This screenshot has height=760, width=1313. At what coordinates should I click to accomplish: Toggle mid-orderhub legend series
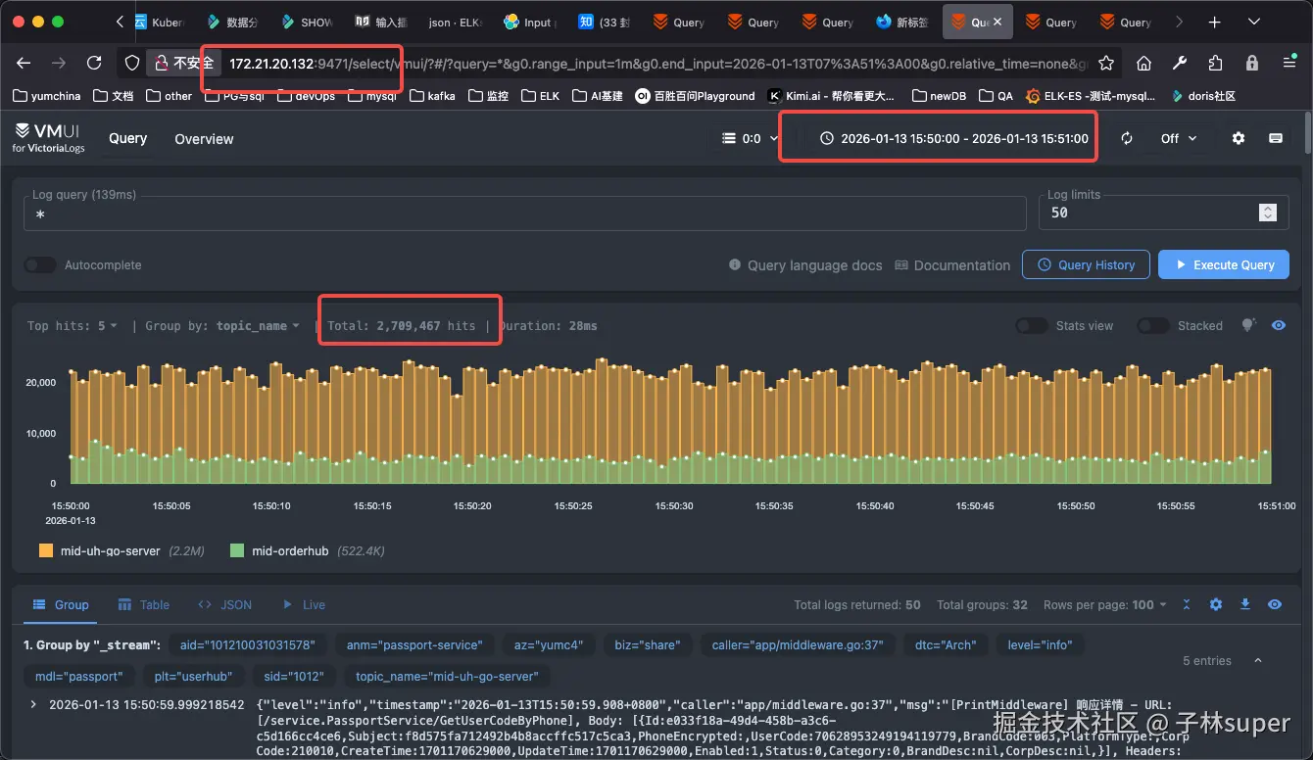click(x=307, y=550)
